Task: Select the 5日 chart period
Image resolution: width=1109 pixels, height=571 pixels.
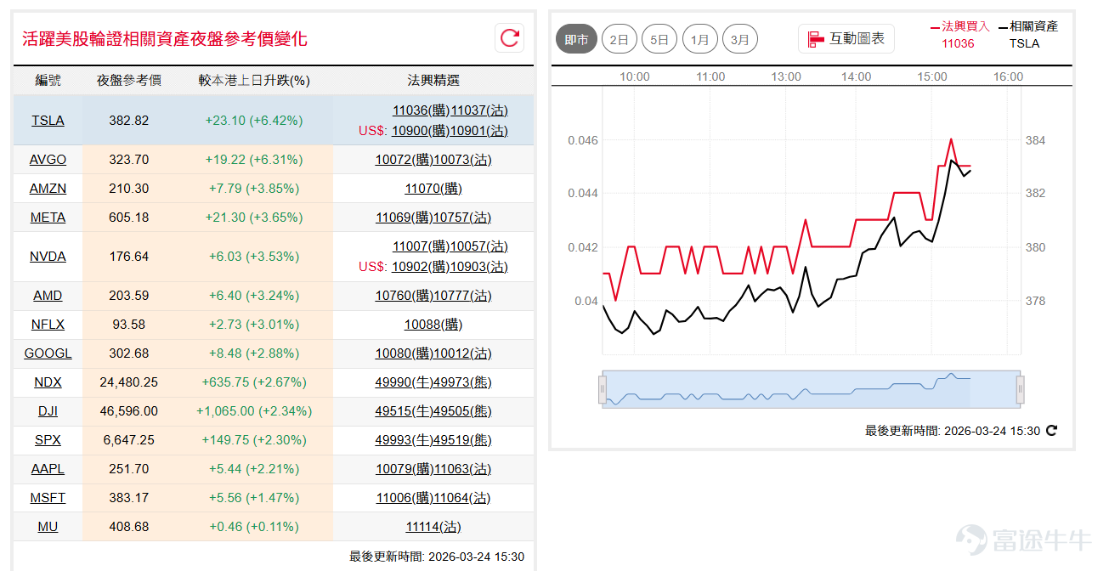Action: point(659,39)
